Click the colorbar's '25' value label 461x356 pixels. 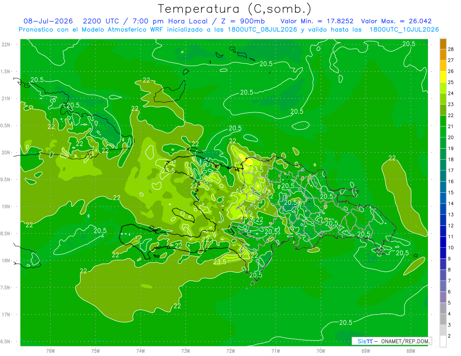[x=451, y=82]
